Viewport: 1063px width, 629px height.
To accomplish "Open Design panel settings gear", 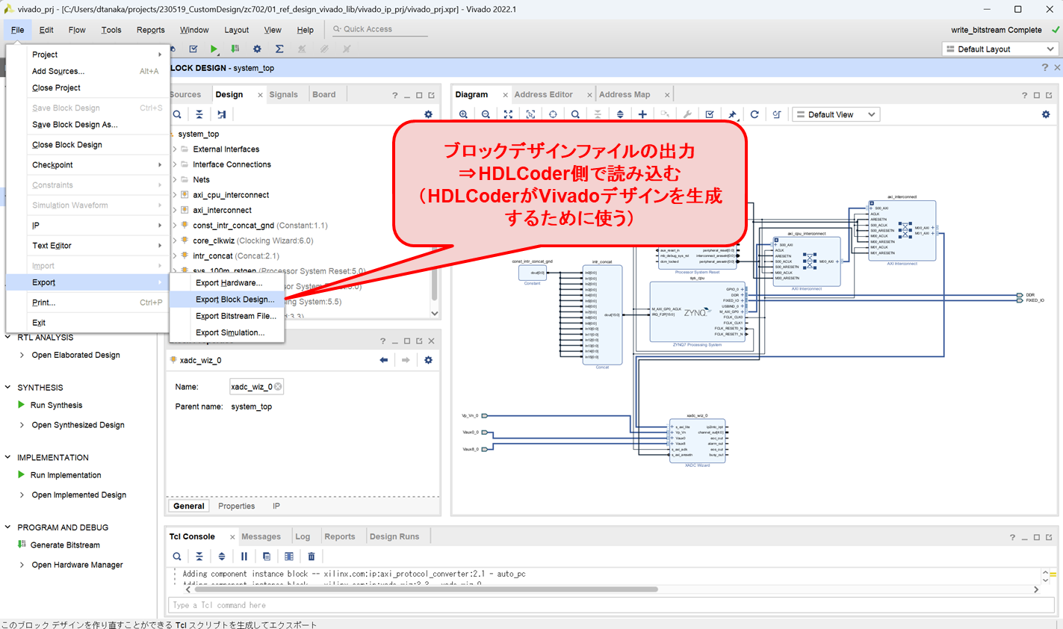I will point(428,114).
